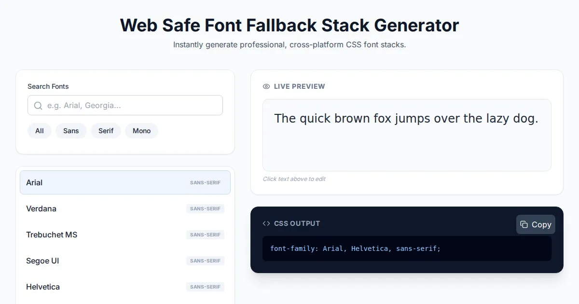Click the SANS-SERIF badge next to Verdana
The image size is (579, 304).
click(x=205, y=208)
